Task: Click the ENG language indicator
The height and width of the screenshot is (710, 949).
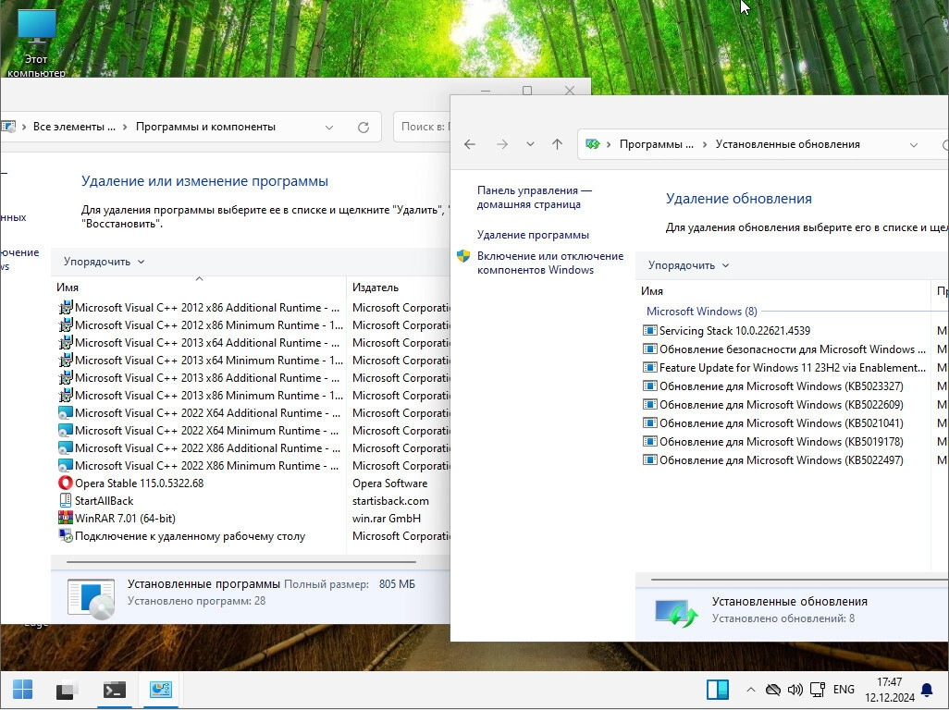Action: click(x=843, y=690)
